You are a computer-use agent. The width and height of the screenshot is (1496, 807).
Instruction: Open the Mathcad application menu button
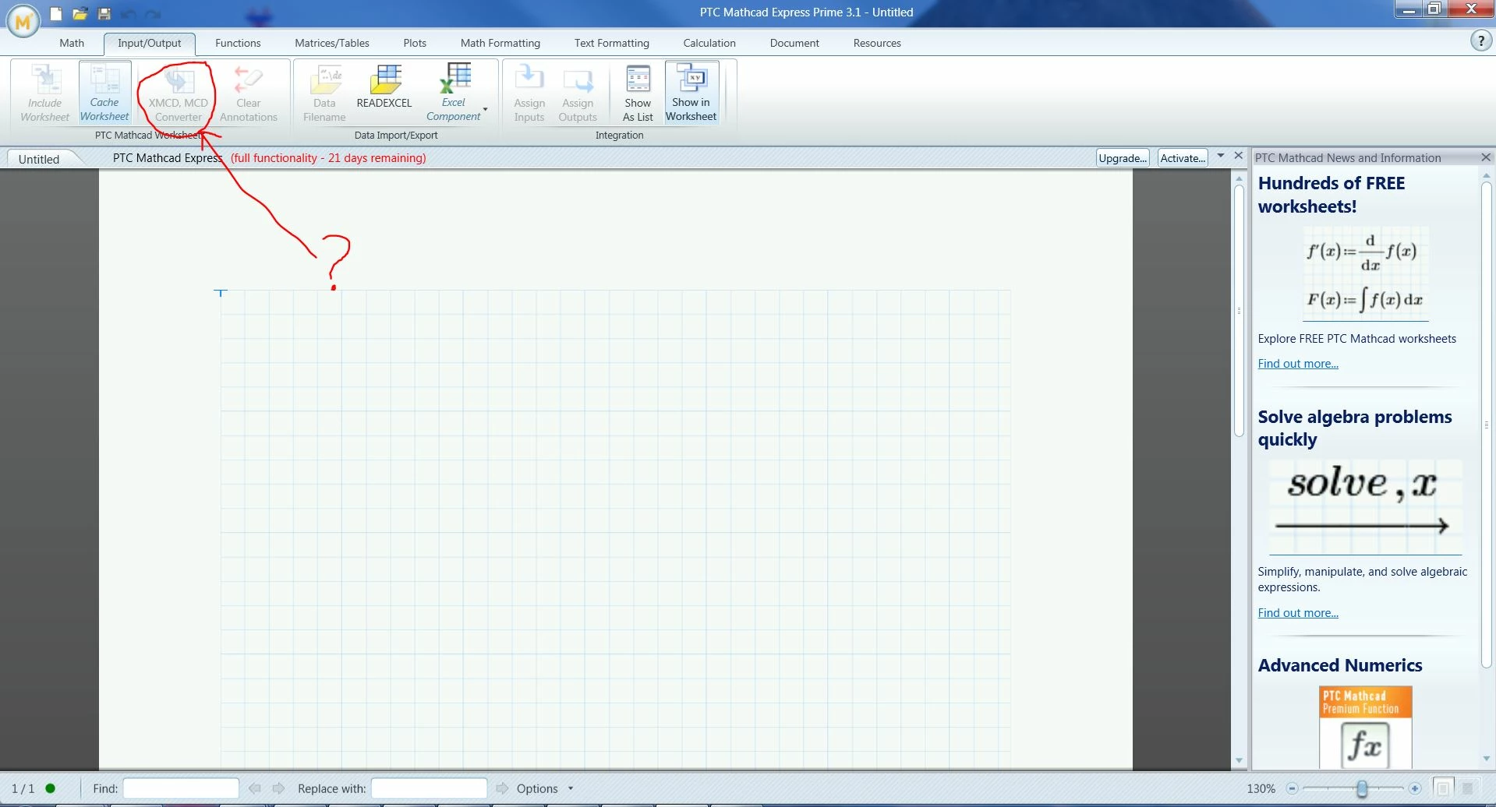(x=23, y=21)
